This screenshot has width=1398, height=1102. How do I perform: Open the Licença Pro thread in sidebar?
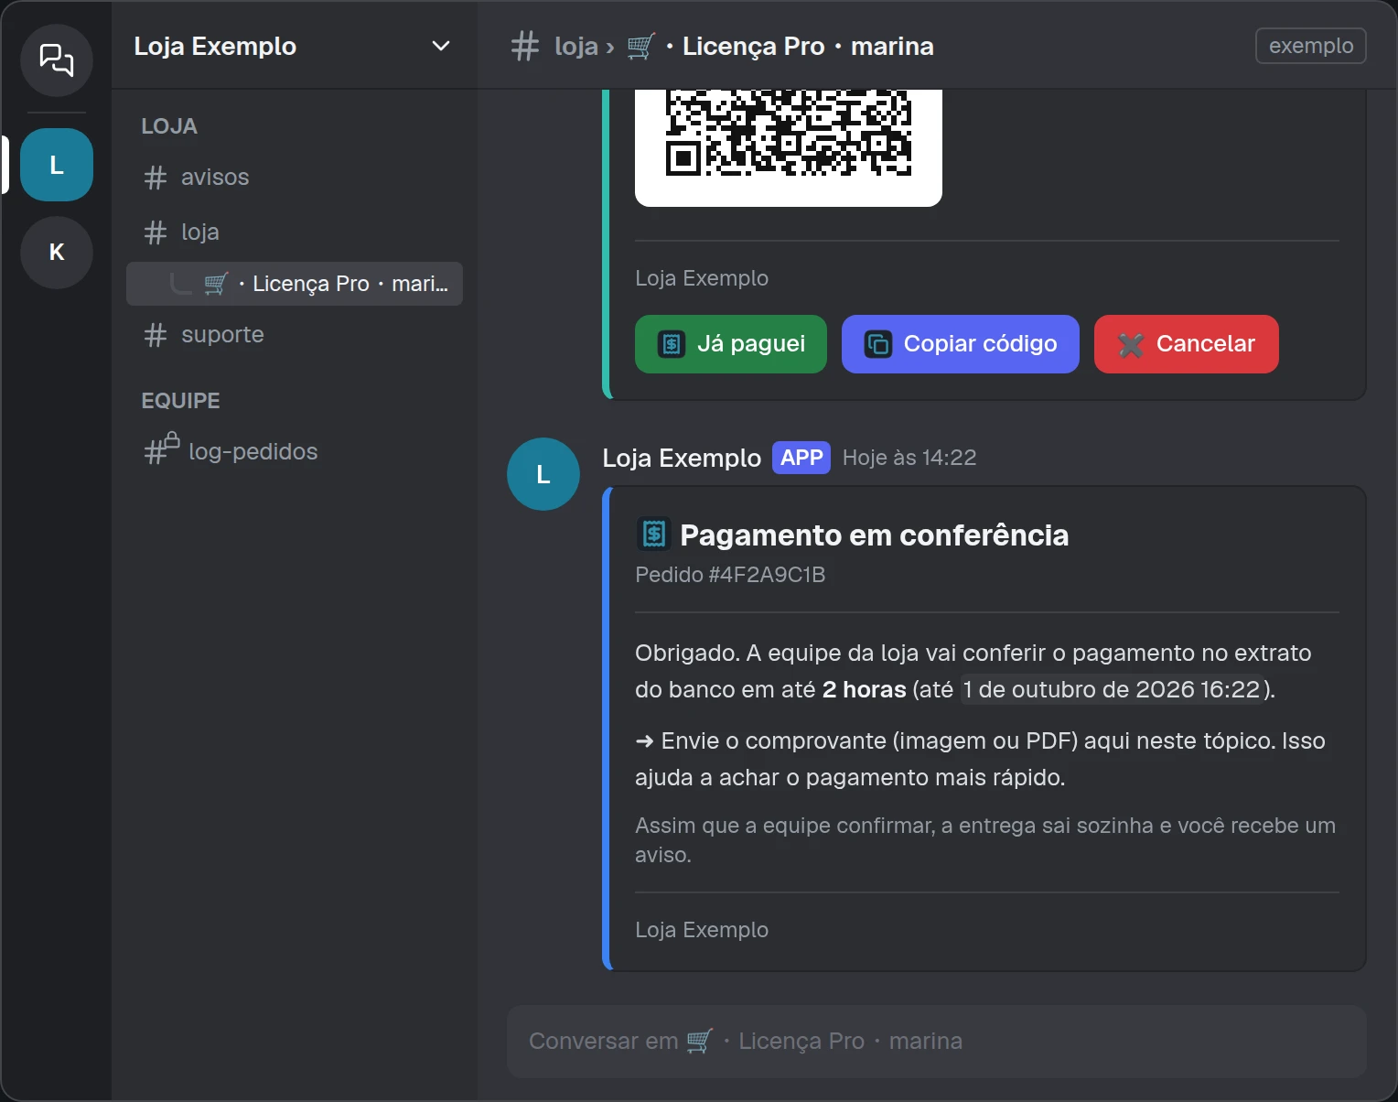click(295, 284)
